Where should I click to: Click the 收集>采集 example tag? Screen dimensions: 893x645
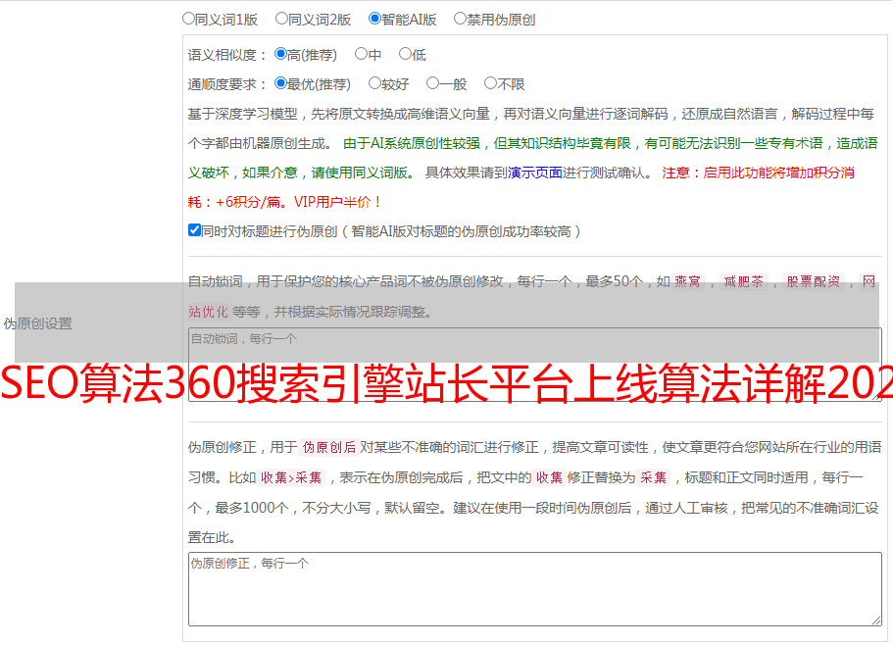tap(291, 477)
